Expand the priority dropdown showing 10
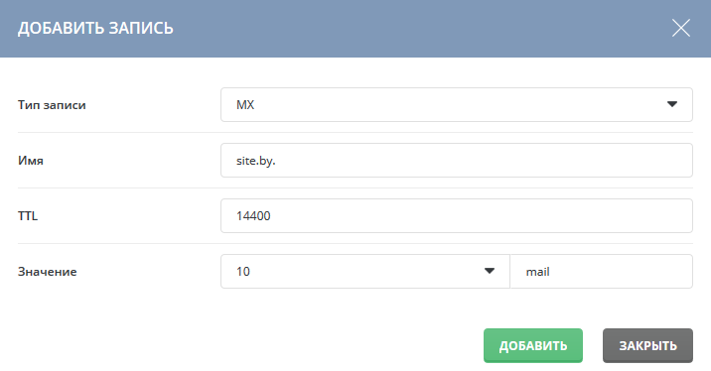 [365, 272]
